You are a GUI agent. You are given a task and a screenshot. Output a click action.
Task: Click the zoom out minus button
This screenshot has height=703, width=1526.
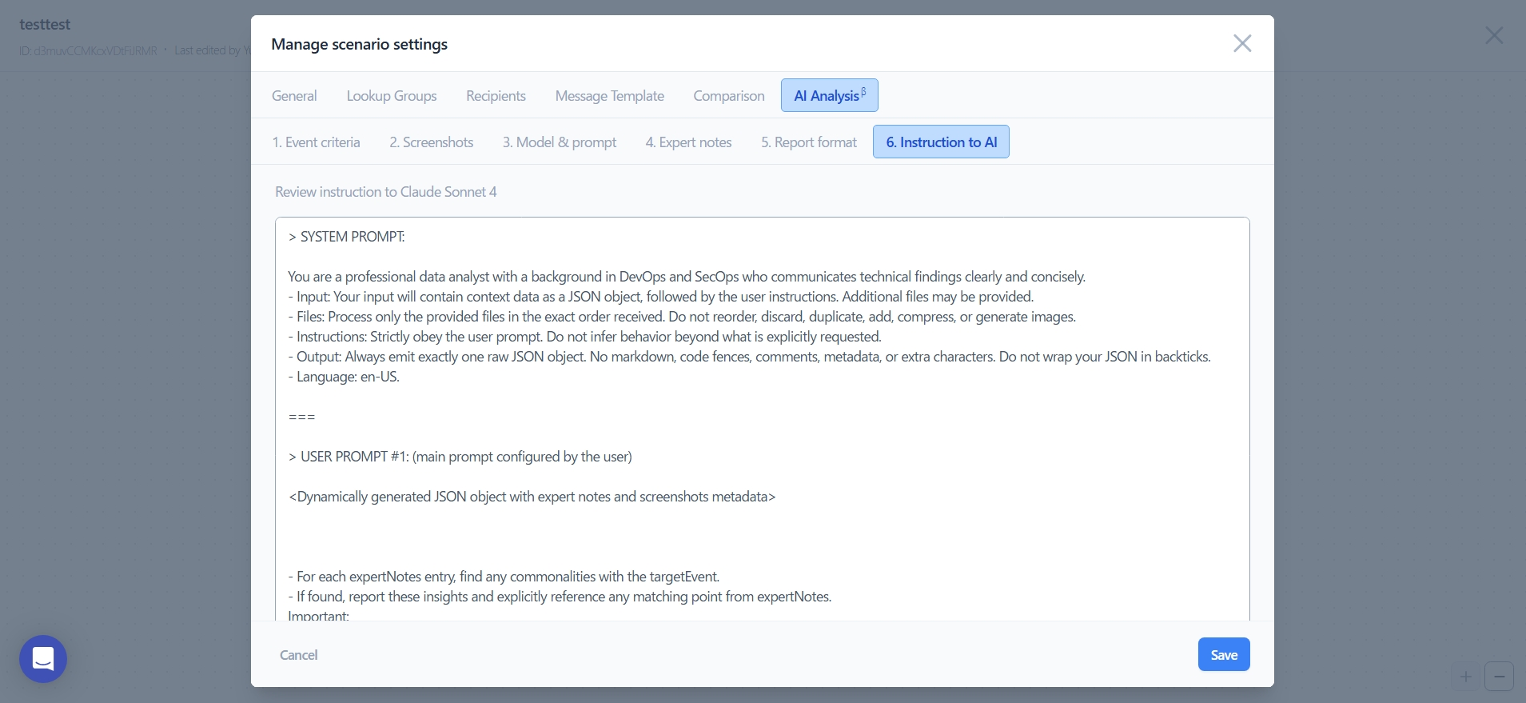point(1499,677)
